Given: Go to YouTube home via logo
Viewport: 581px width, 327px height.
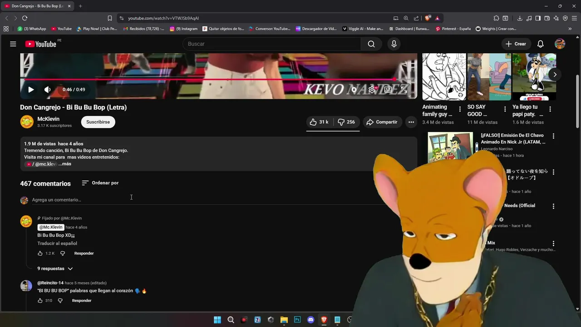Looking at the screenshot, I should coord(41,44).
